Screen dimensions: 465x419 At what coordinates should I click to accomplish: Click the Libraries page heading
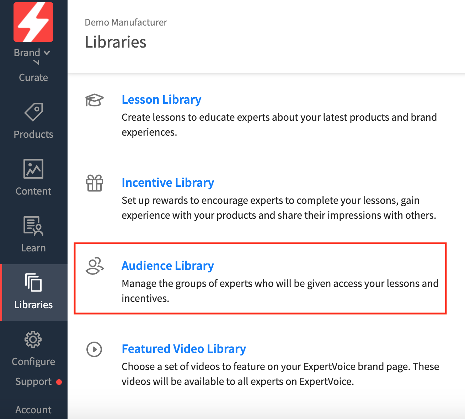116,42
